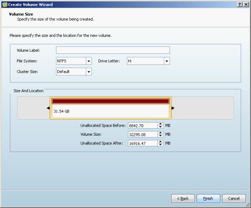The image size is (251, 208).
Task: Click the dark red partition bar
Action: click(110, 101)
